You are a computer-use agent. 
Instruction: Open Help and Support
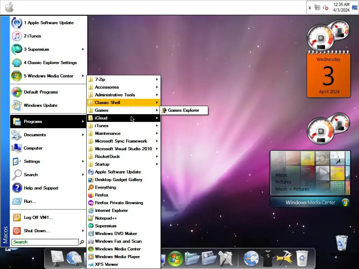[48, 188]
